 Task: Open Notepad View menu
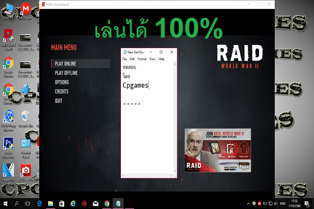point(152,59)
